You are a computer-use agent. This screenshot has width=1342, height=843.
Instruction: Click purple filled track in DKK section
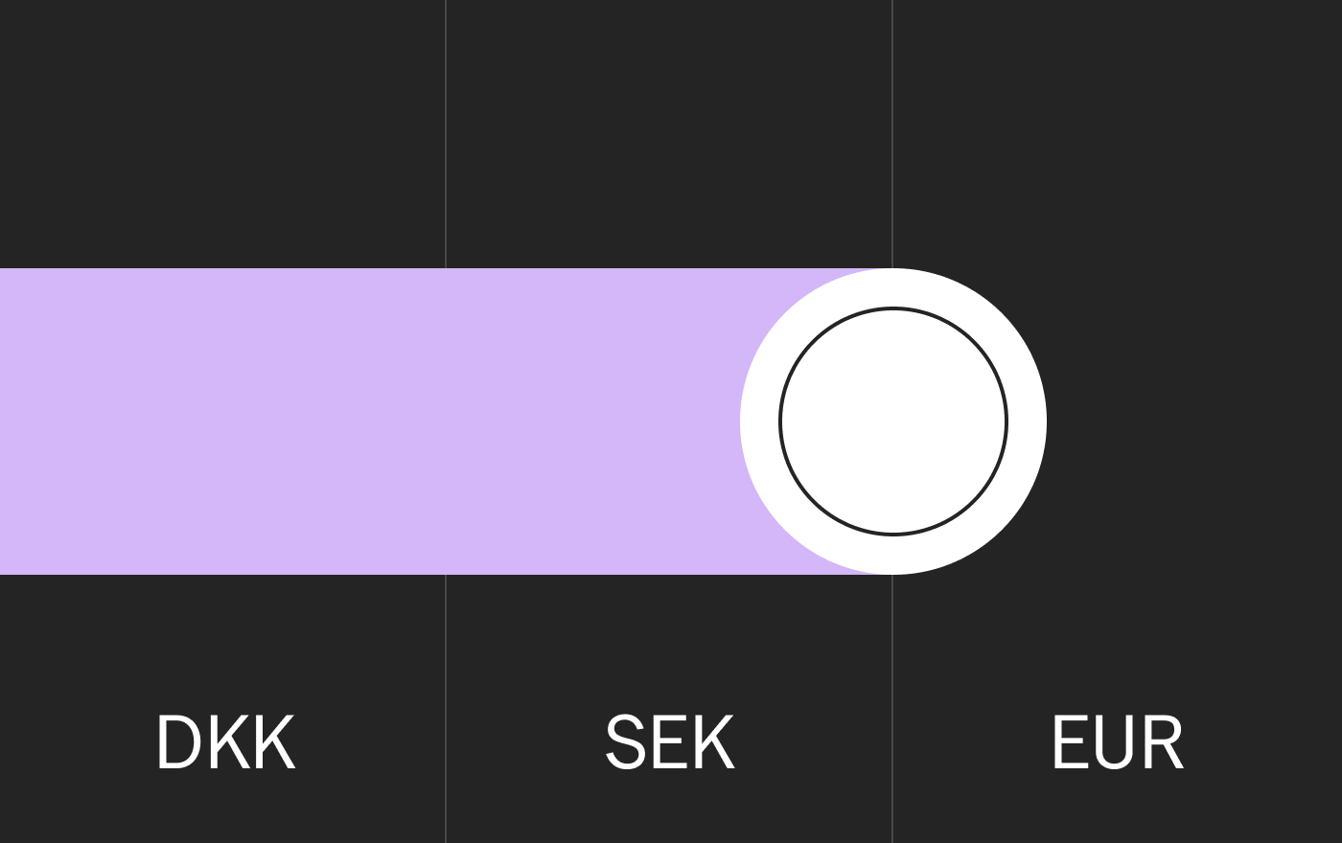(222, 421)
